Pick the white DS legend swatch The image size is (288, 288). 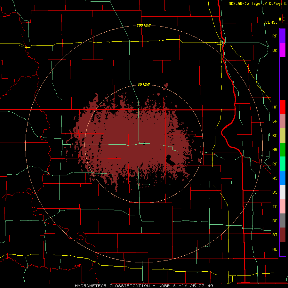click(x=283, y=192)
